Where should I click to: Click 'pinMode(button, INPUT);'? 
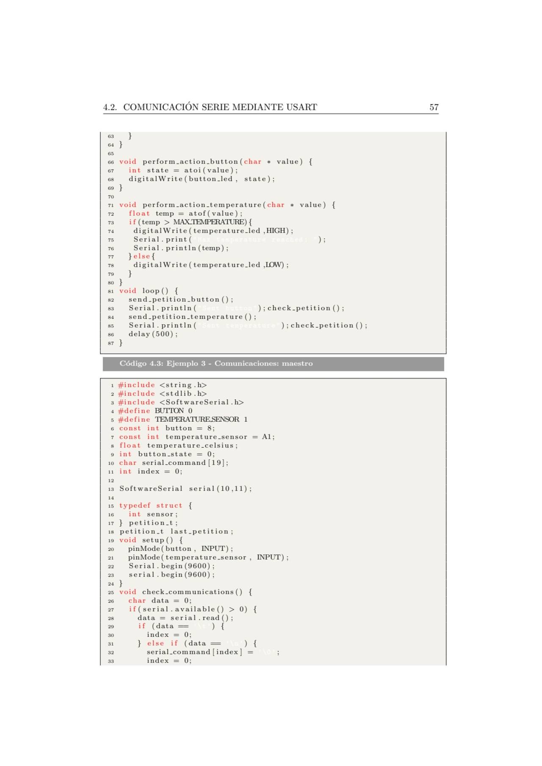coord(181,549)
